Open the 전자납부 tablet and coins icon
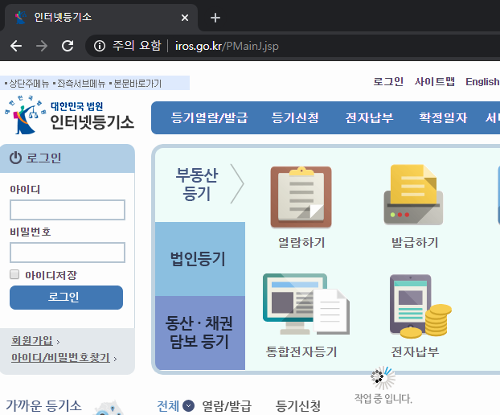 420,306
